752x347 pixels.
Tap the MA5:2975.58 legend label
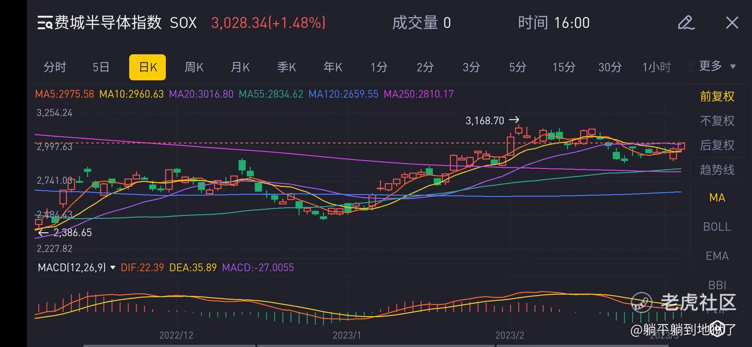click(64, 94)
